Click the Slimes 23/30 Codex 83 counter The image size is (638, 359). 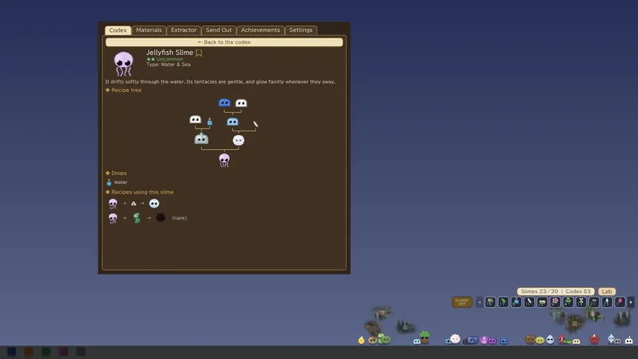click(556, 292)
